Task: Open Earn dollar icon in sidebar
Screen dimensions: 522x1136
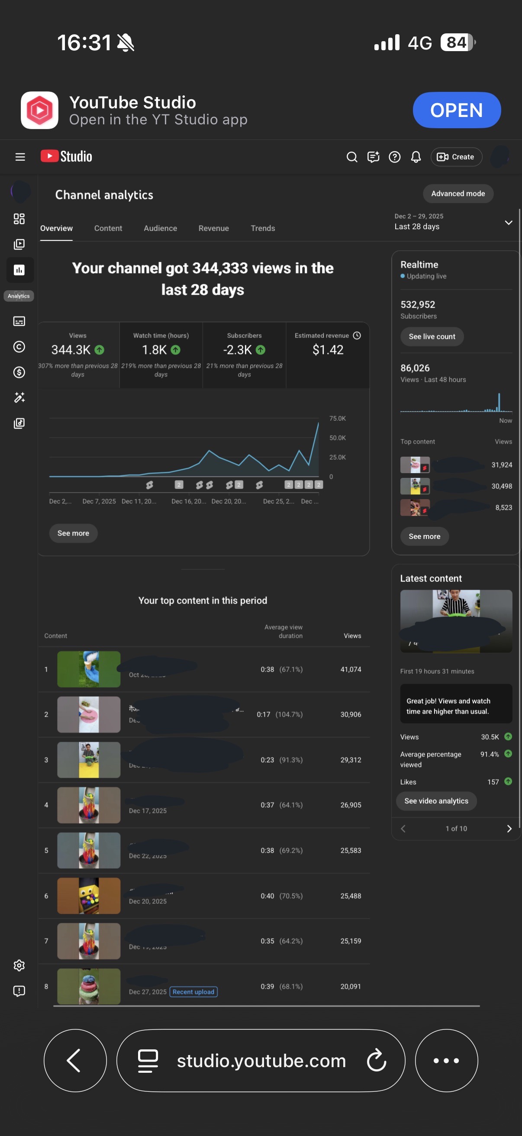Action: [x=19, y=372]
